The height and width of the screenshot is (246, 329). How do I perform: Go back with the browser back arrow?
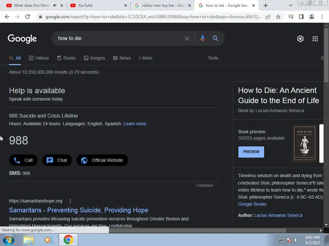7,17
